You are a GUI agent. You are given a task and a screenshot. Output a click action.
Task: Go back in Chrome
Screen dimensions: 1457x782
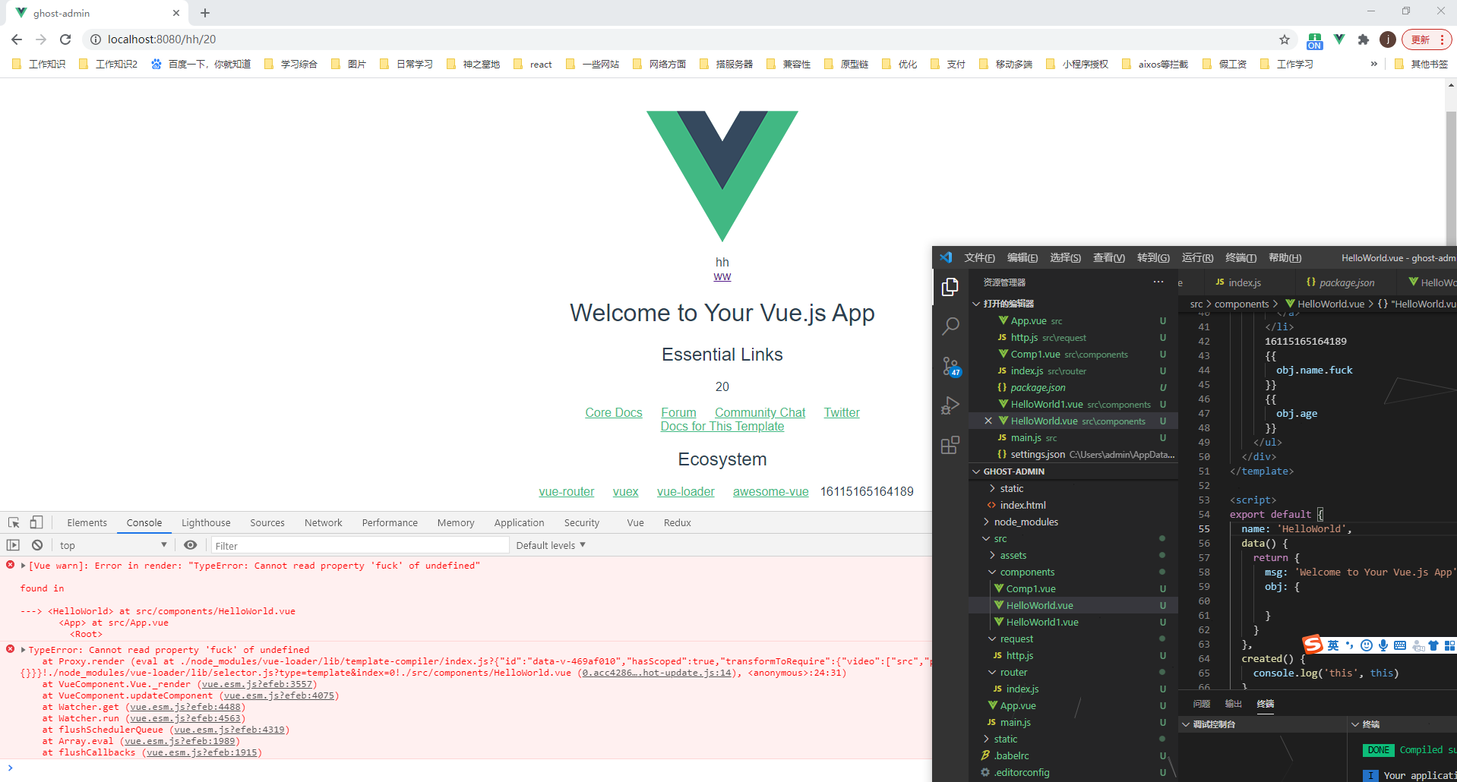coord(17,39)
